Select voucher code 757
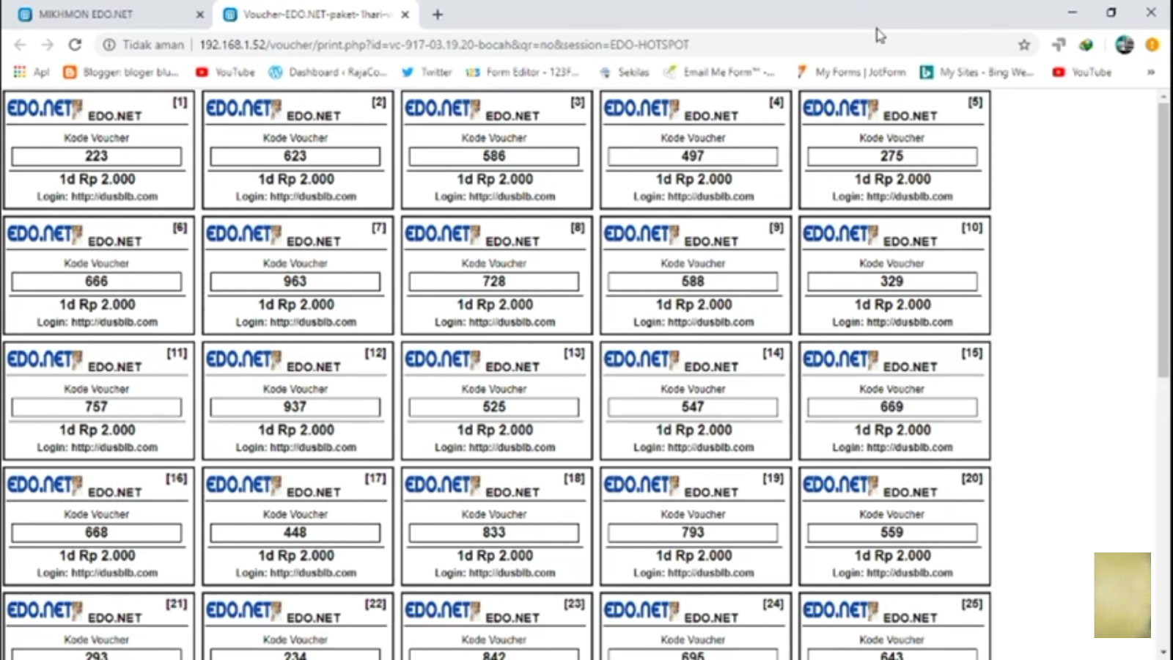Screen dimensions: 1173x660 (x=96, y=407)
